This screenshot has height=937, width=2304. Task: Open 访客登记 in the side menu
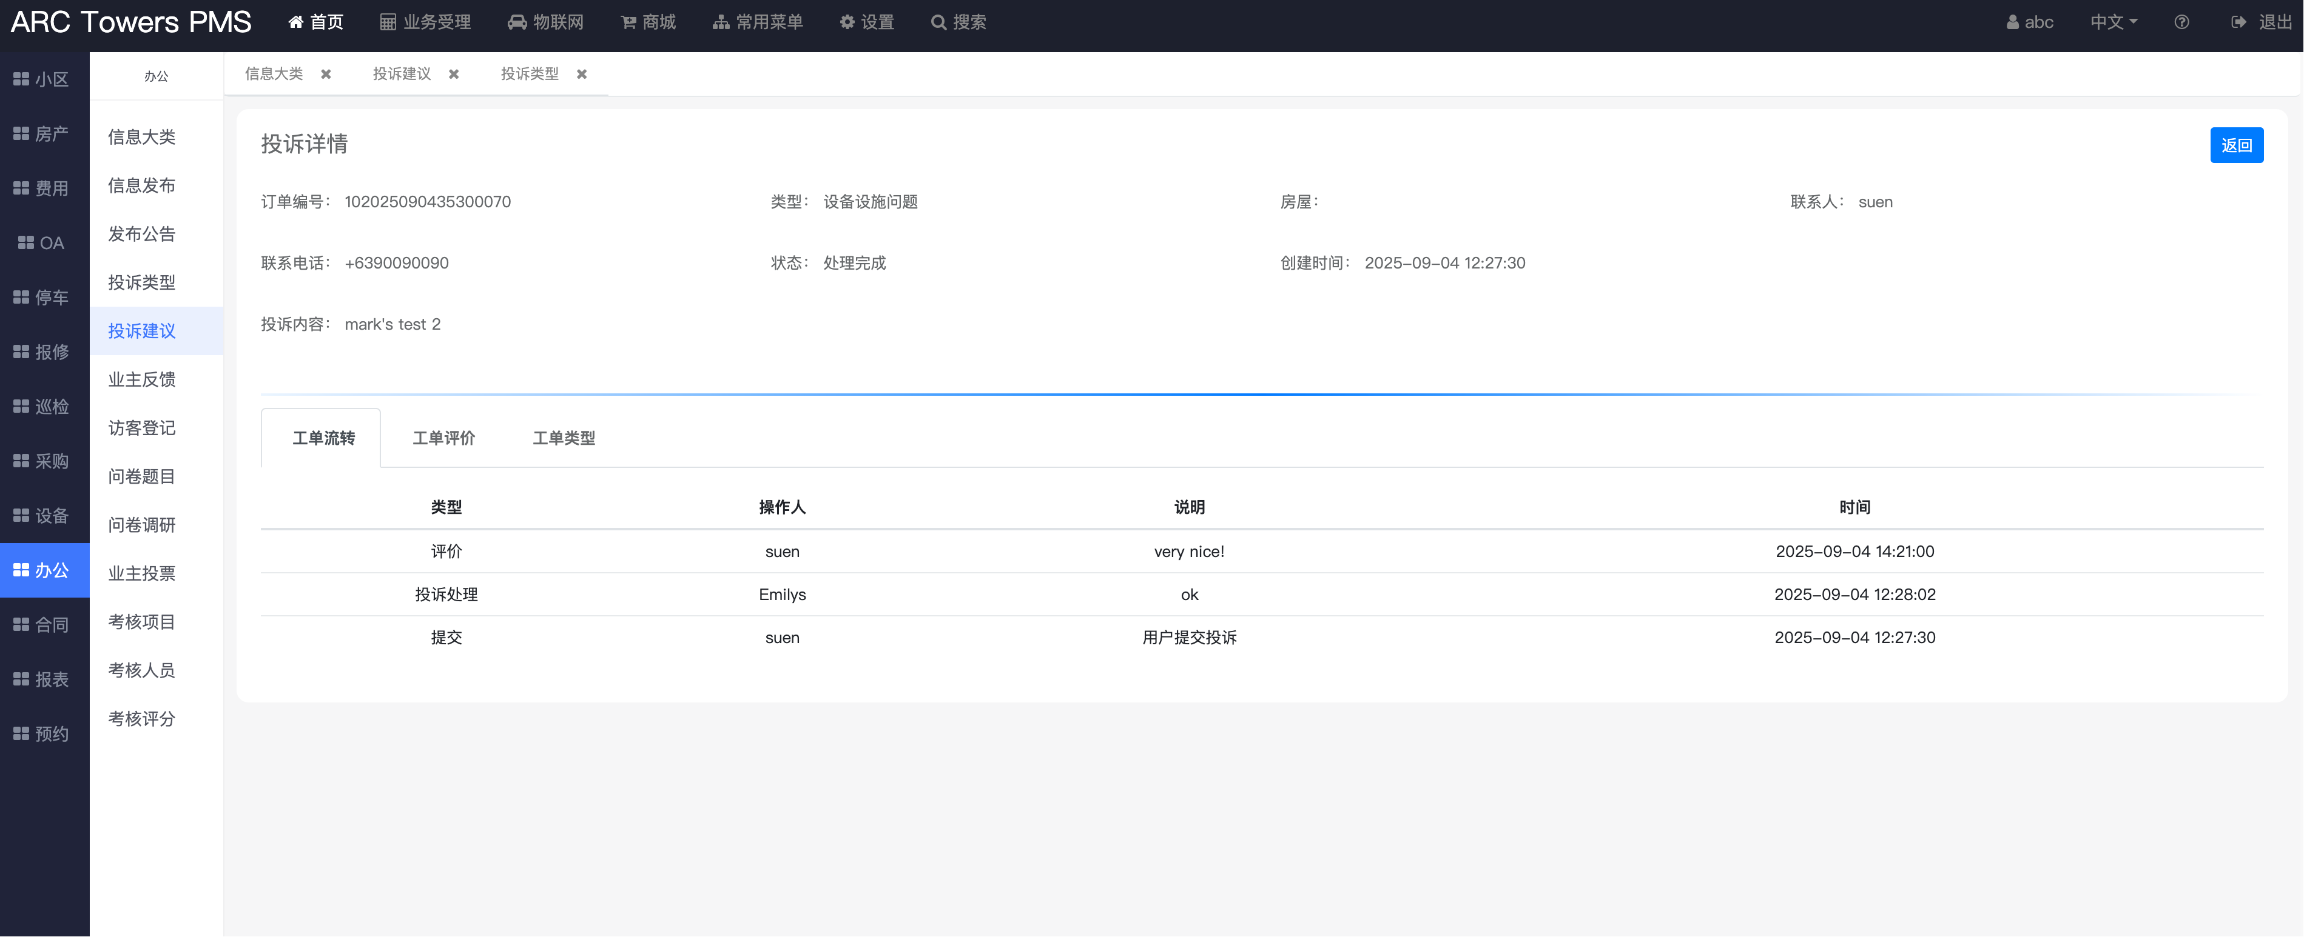141,428
